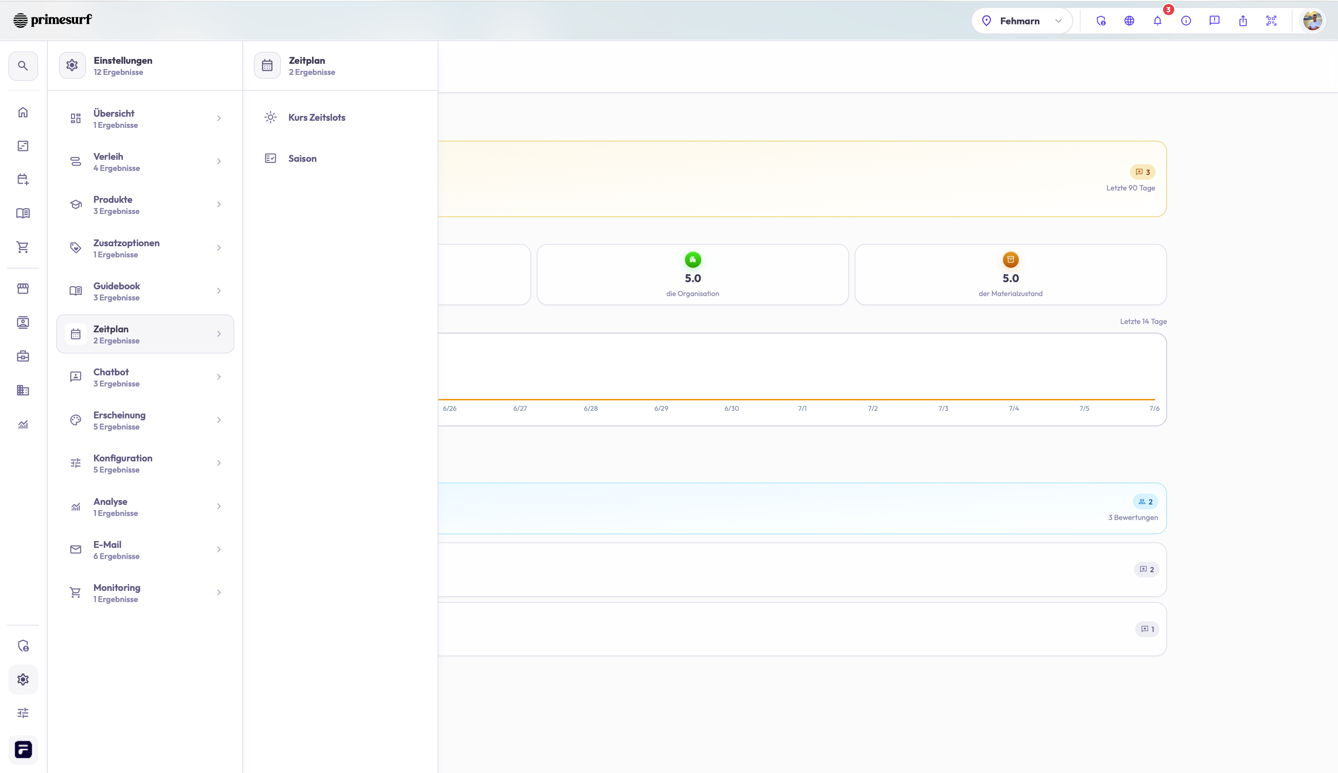Image resolution: width=1338 pixels, height=773 pixels.
Task: Open the QR code scanner icon
Action: pos(1271,21)
